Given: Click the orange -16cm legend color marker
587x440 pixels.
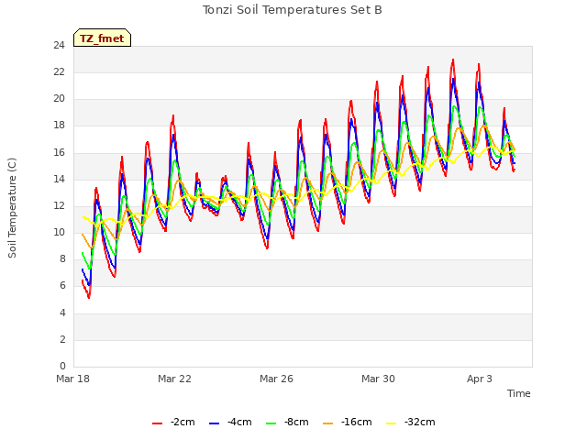Looking at the screenshot, I should click(x=327, y=423).
